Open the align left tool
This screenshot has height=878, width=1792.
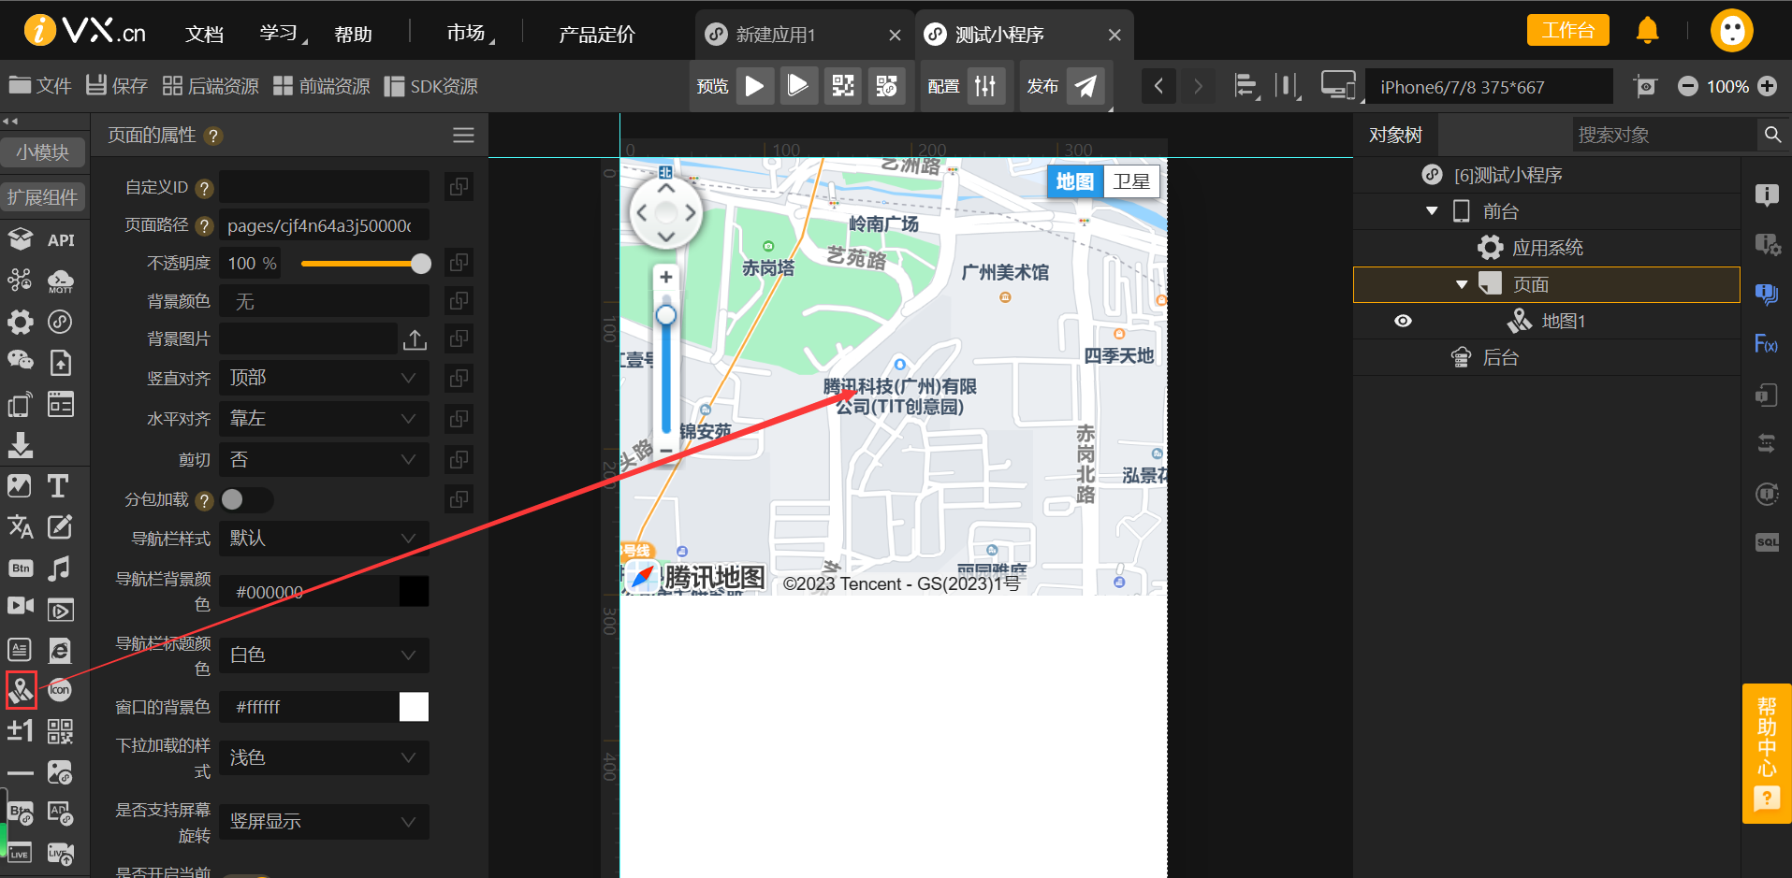tap(1246, 86)
